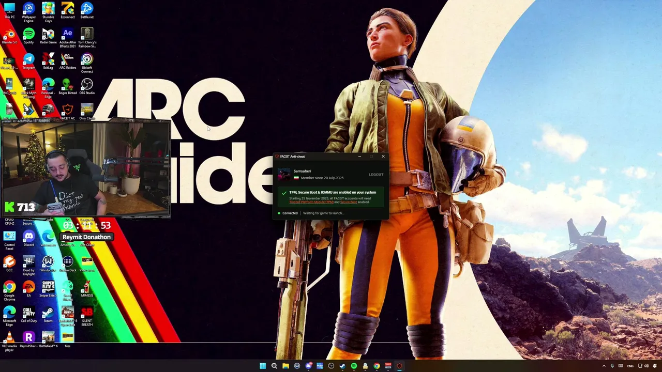Launch Ubisoft Connect shortcut
This screenshot has height=372, width=662.
[87, 63]
